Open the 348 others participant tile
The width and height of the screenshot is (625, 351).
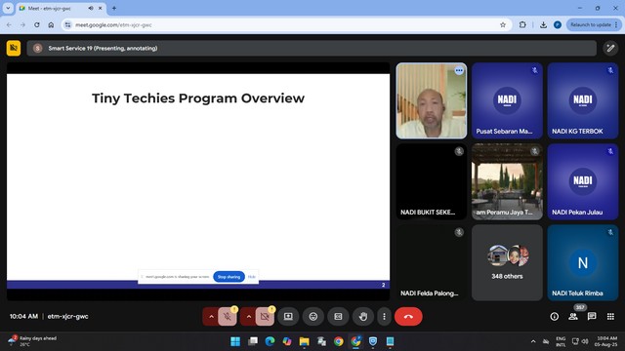[507, 262]
